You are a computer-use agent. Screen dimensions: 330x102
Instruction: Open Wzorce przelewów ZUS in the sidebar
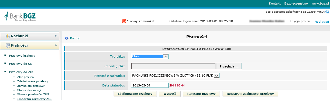click(33, 95)
